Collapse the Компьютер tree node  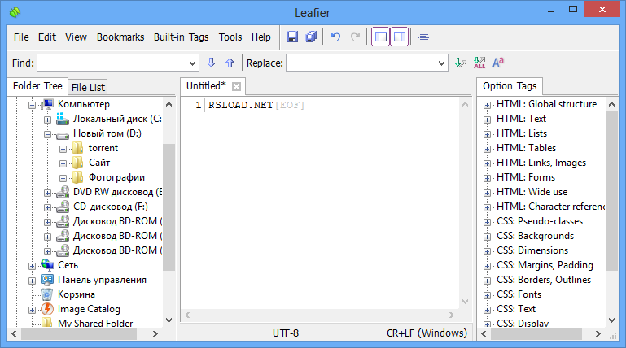[x=32, y=105]
